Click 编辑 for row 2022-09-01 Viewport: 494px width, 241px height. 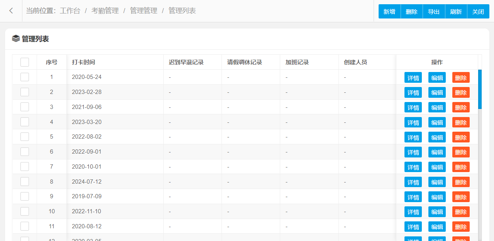(x=437, y=152)
